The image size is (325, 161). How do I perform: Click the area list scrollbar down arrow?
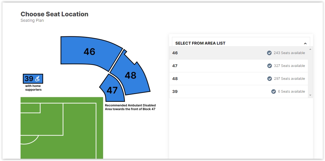(x=310, y=95)
